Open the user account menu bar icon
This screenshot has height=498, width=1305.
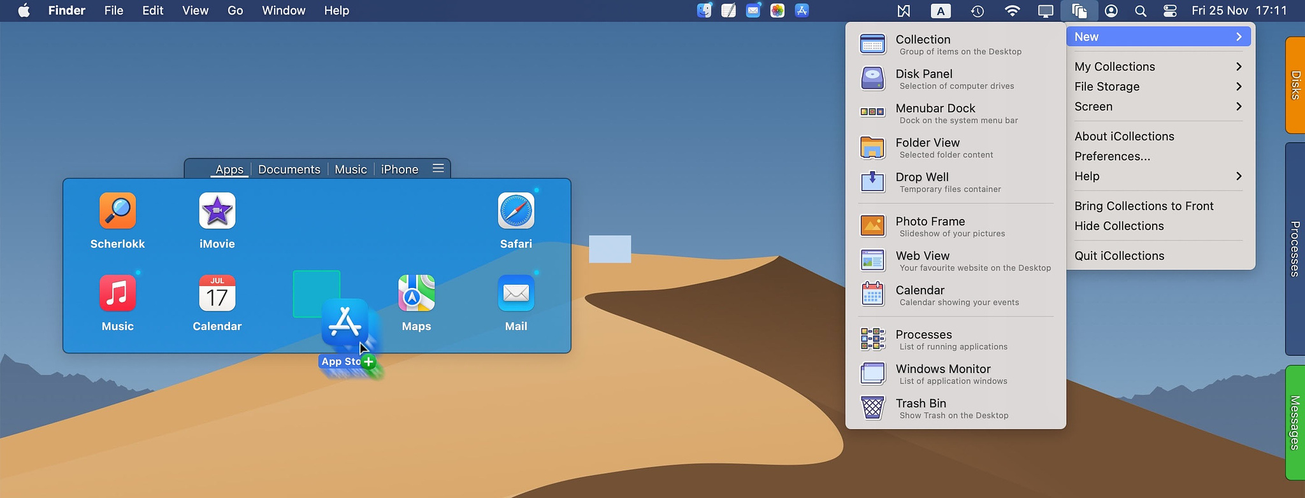click(x=1111, y=11)
